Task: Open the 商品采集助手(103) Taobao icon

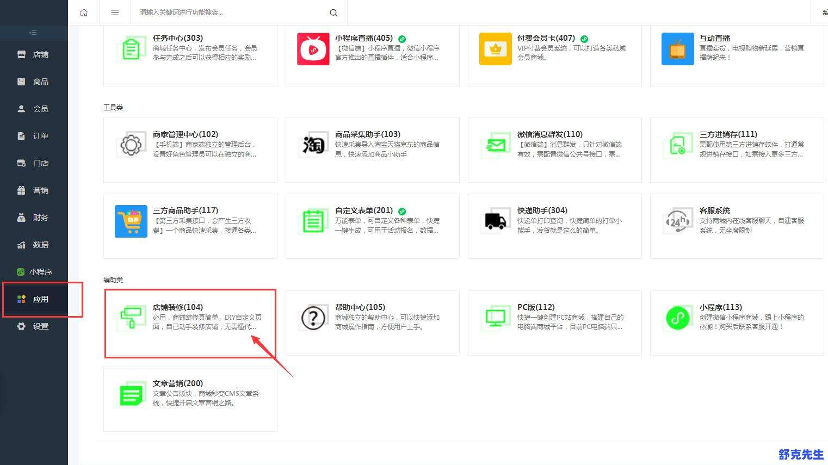Action: tap(313, 145)
